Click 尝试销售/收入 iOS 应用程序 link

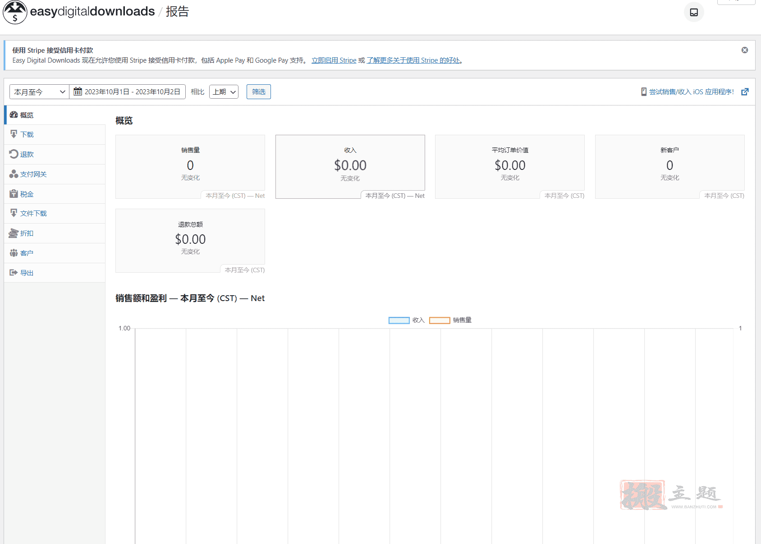pyautogui.click(x=692, y=91)
